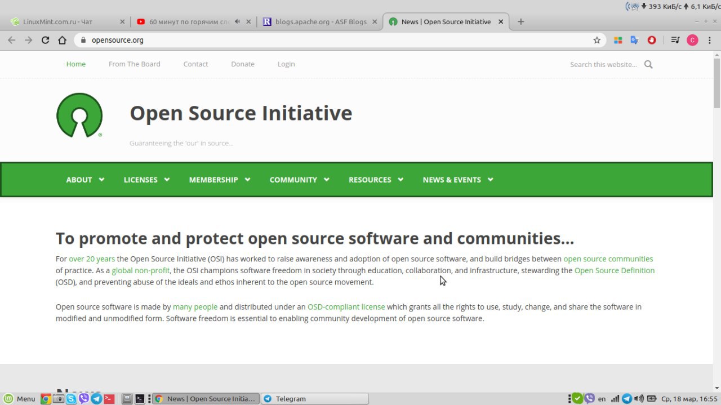Click the browser forward arrow

(28, 40)
